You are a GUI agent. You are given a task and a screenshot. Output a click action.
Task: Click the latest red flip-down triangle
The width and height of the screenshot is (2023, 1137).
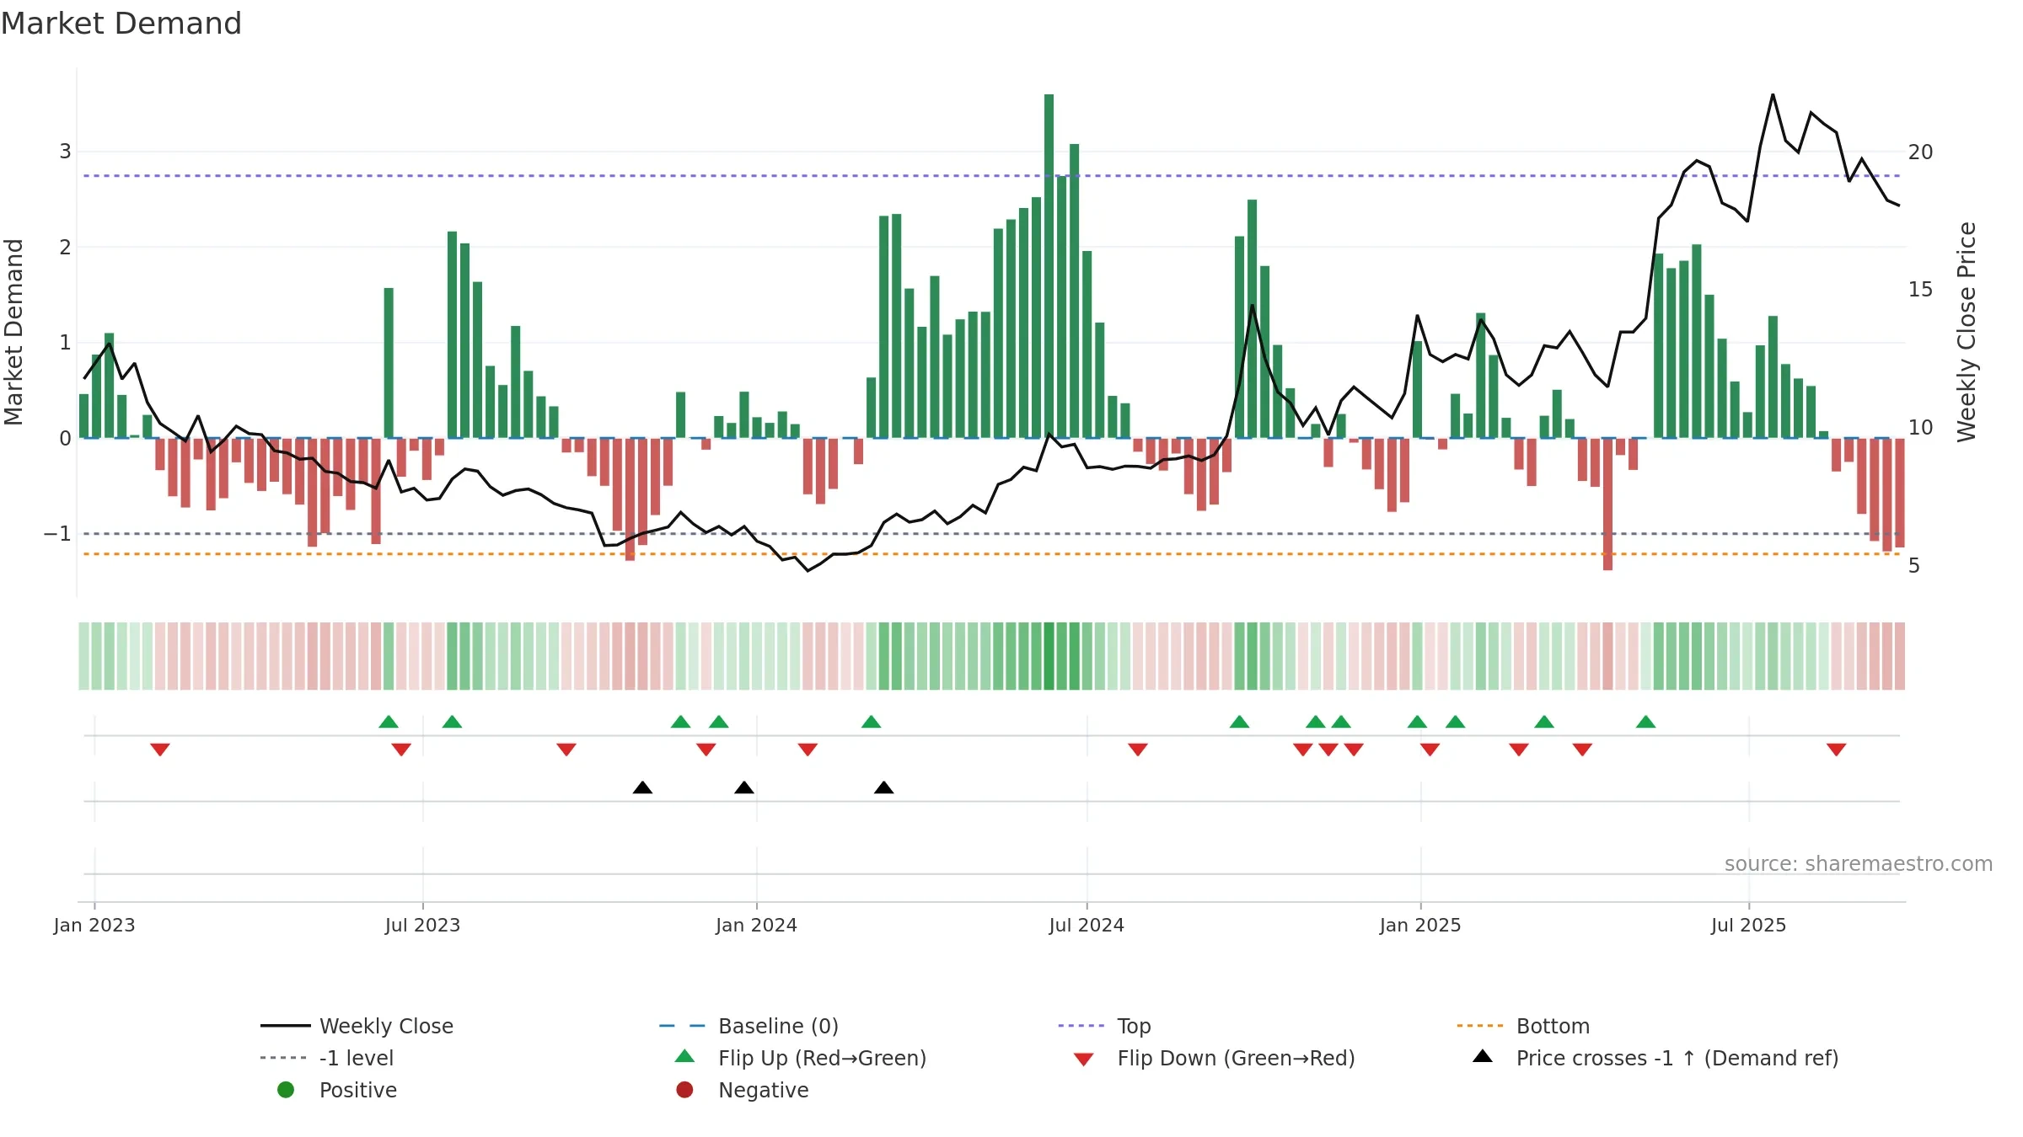(x=1836, y=750)
